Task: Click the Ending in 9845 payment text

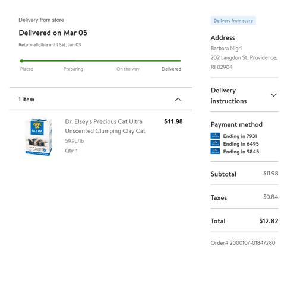Action: click(241, 152)
